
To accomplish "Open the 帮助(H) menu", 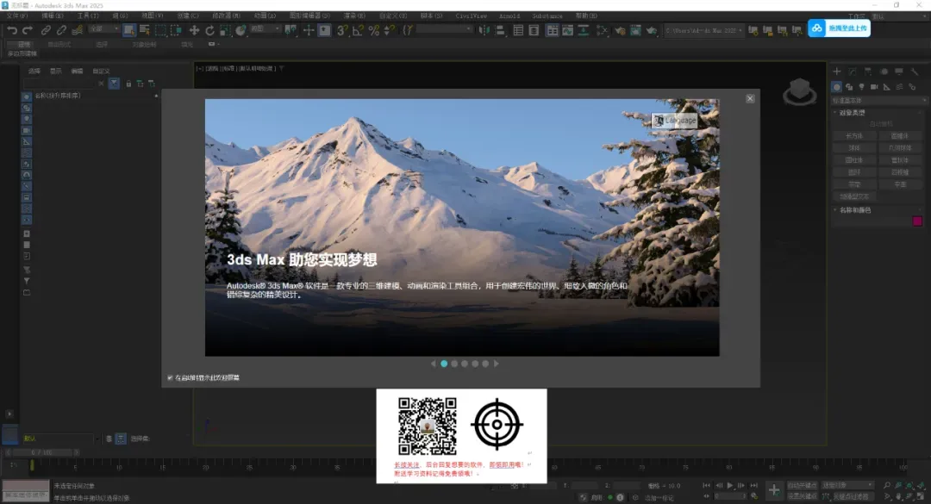I will (586, 16).
